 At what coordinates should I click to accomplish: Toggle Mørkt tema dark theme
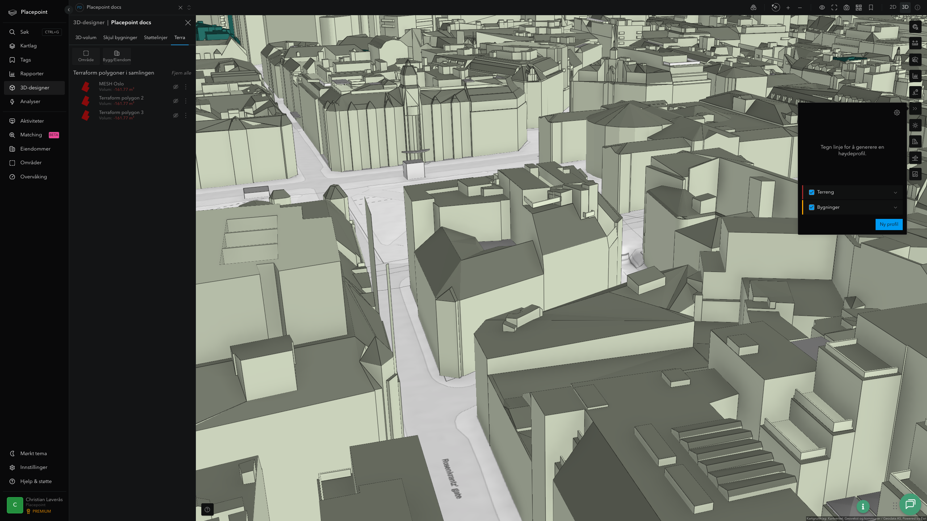click(x=34, y=453)
